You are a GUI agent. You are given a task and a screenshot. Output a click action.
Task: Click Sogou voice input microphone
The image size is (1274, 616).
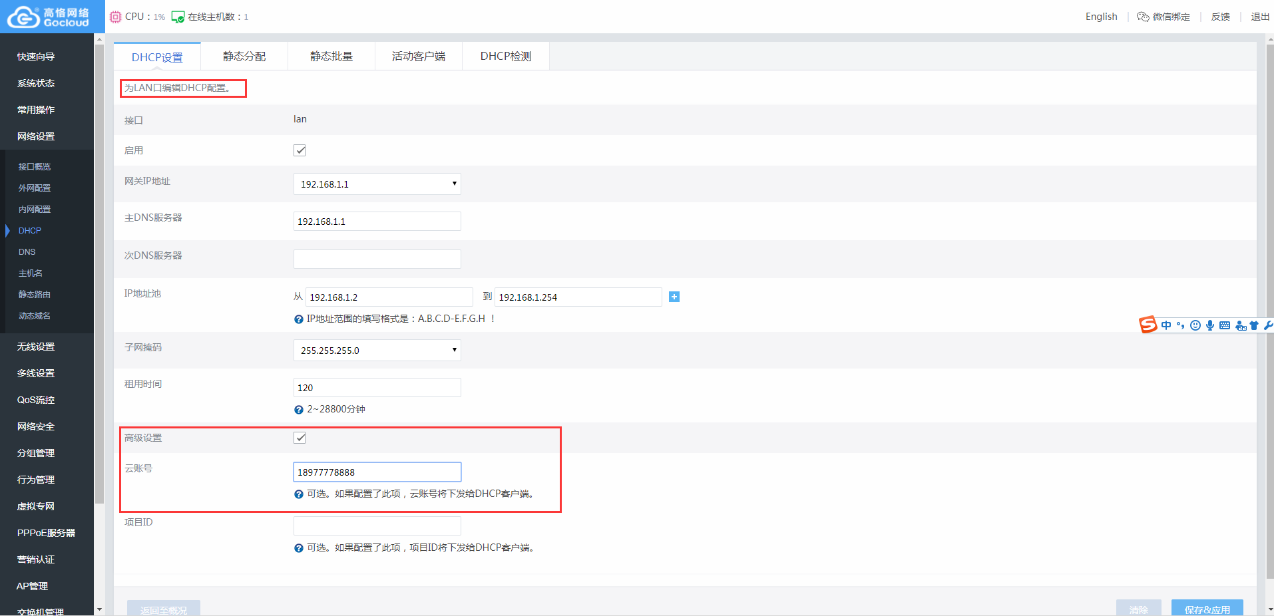point(1210,325)
